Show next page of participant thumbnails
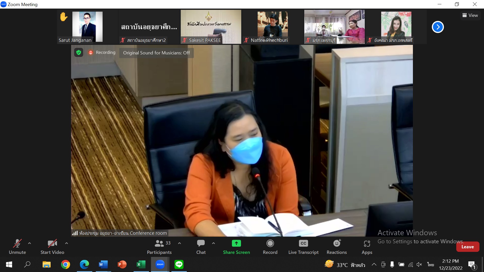This screenshot has width=484, height=272. [438, 27]
